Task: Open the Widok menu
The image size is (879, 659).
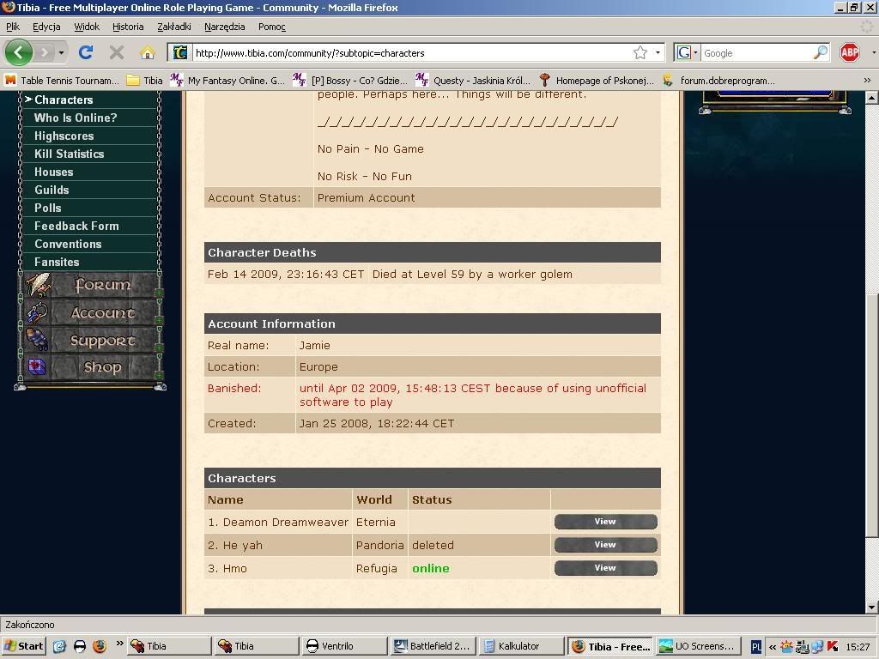Action: coord(87,27)
